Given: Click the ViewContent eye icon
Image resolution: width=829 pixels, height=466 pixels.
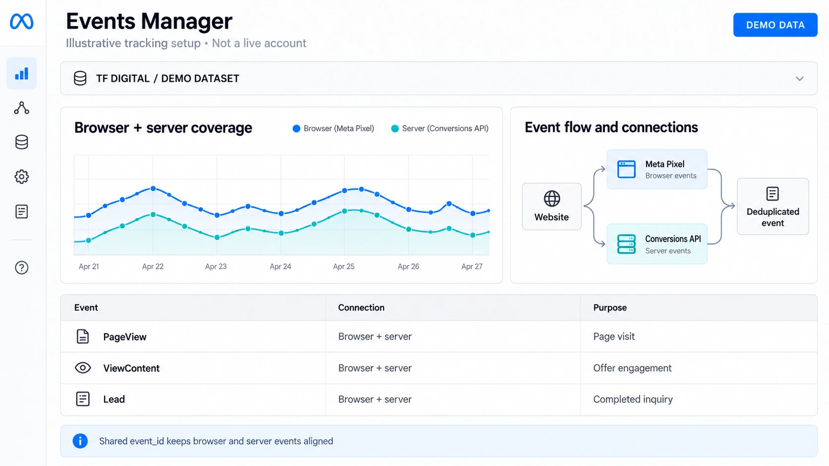Looking at the screenshot, I should tap(83, 368).
